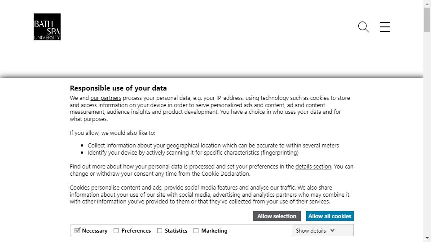
Task: Click the Bath Spa University logo
Action: 47,27
